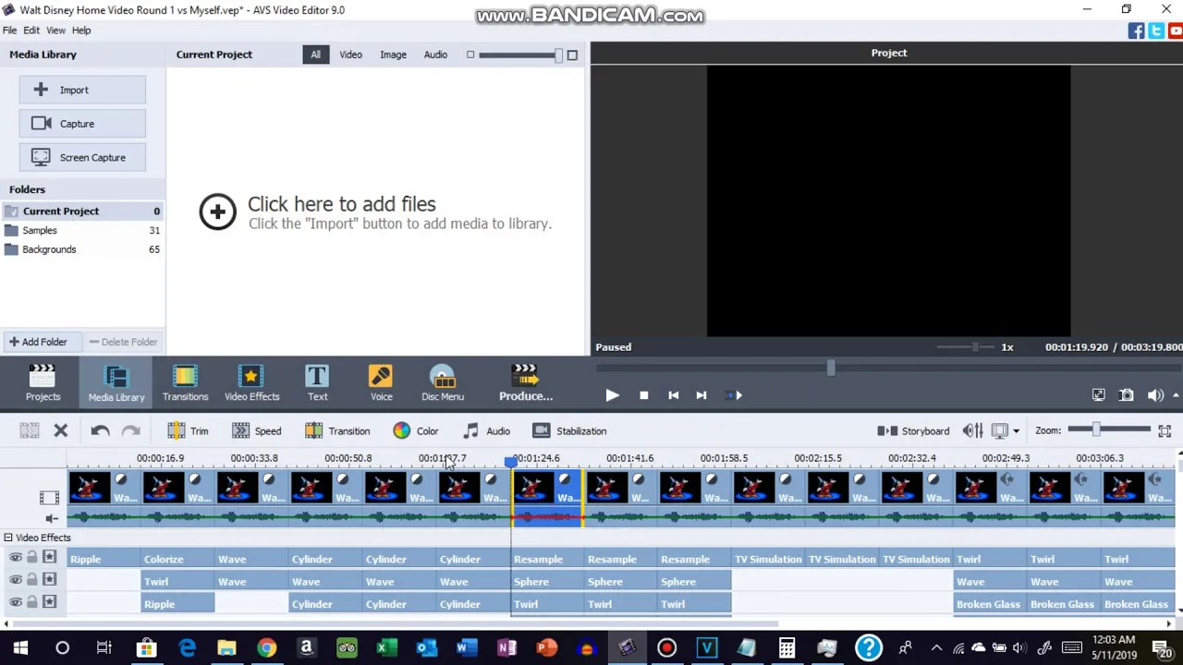Screen dimensions: 1183x665
Task: Lock the Resample effects line
Action: click(32, 557)
